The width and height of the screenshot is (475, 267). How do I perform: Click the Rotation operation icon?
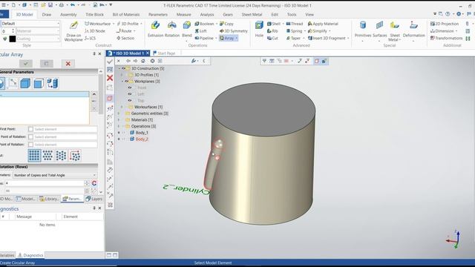tap(171, 25)
